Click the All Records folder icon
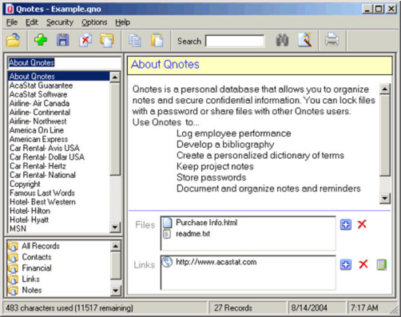Screen dimensions: 401x317 click(x=13, y=246)
